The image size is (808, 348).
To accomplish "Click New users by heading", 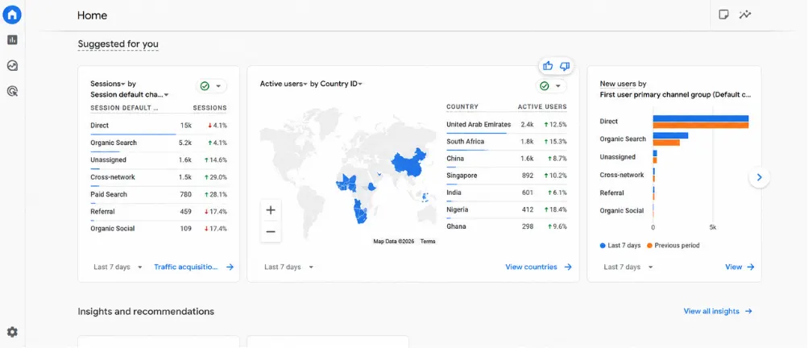I will (623, 84).
